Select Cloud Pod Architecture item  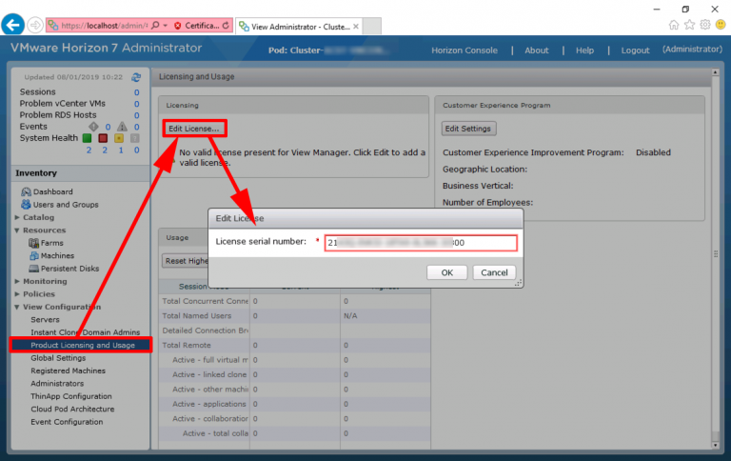click(x=72, y=409)
